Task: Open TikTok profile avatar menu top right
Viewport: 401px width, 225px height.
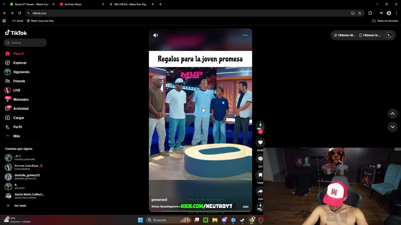Action: 389,35
